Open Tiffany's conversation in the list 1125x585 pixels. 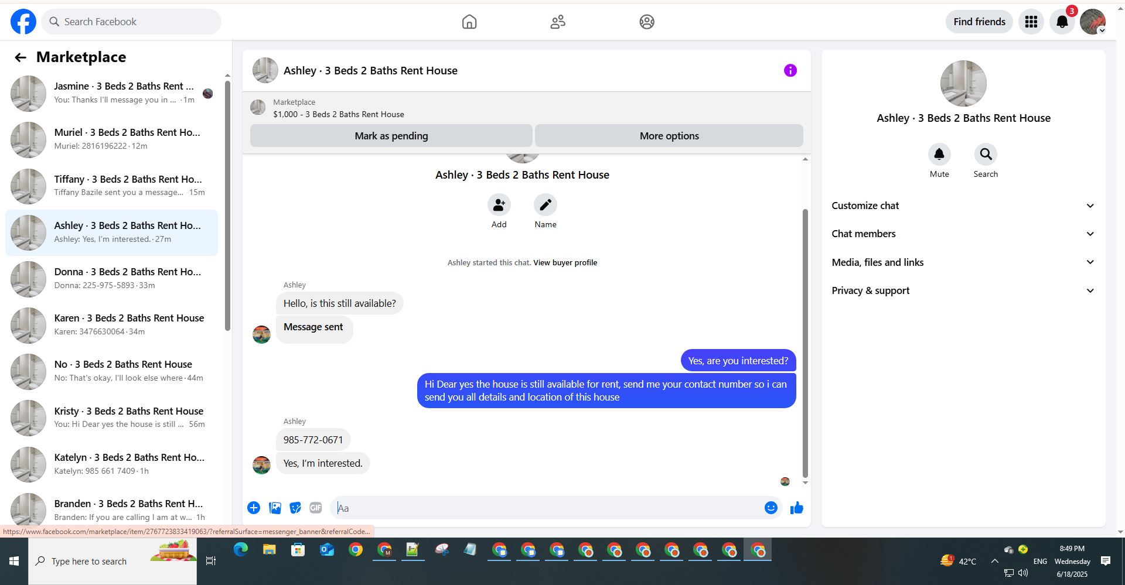tap(111, 186)
